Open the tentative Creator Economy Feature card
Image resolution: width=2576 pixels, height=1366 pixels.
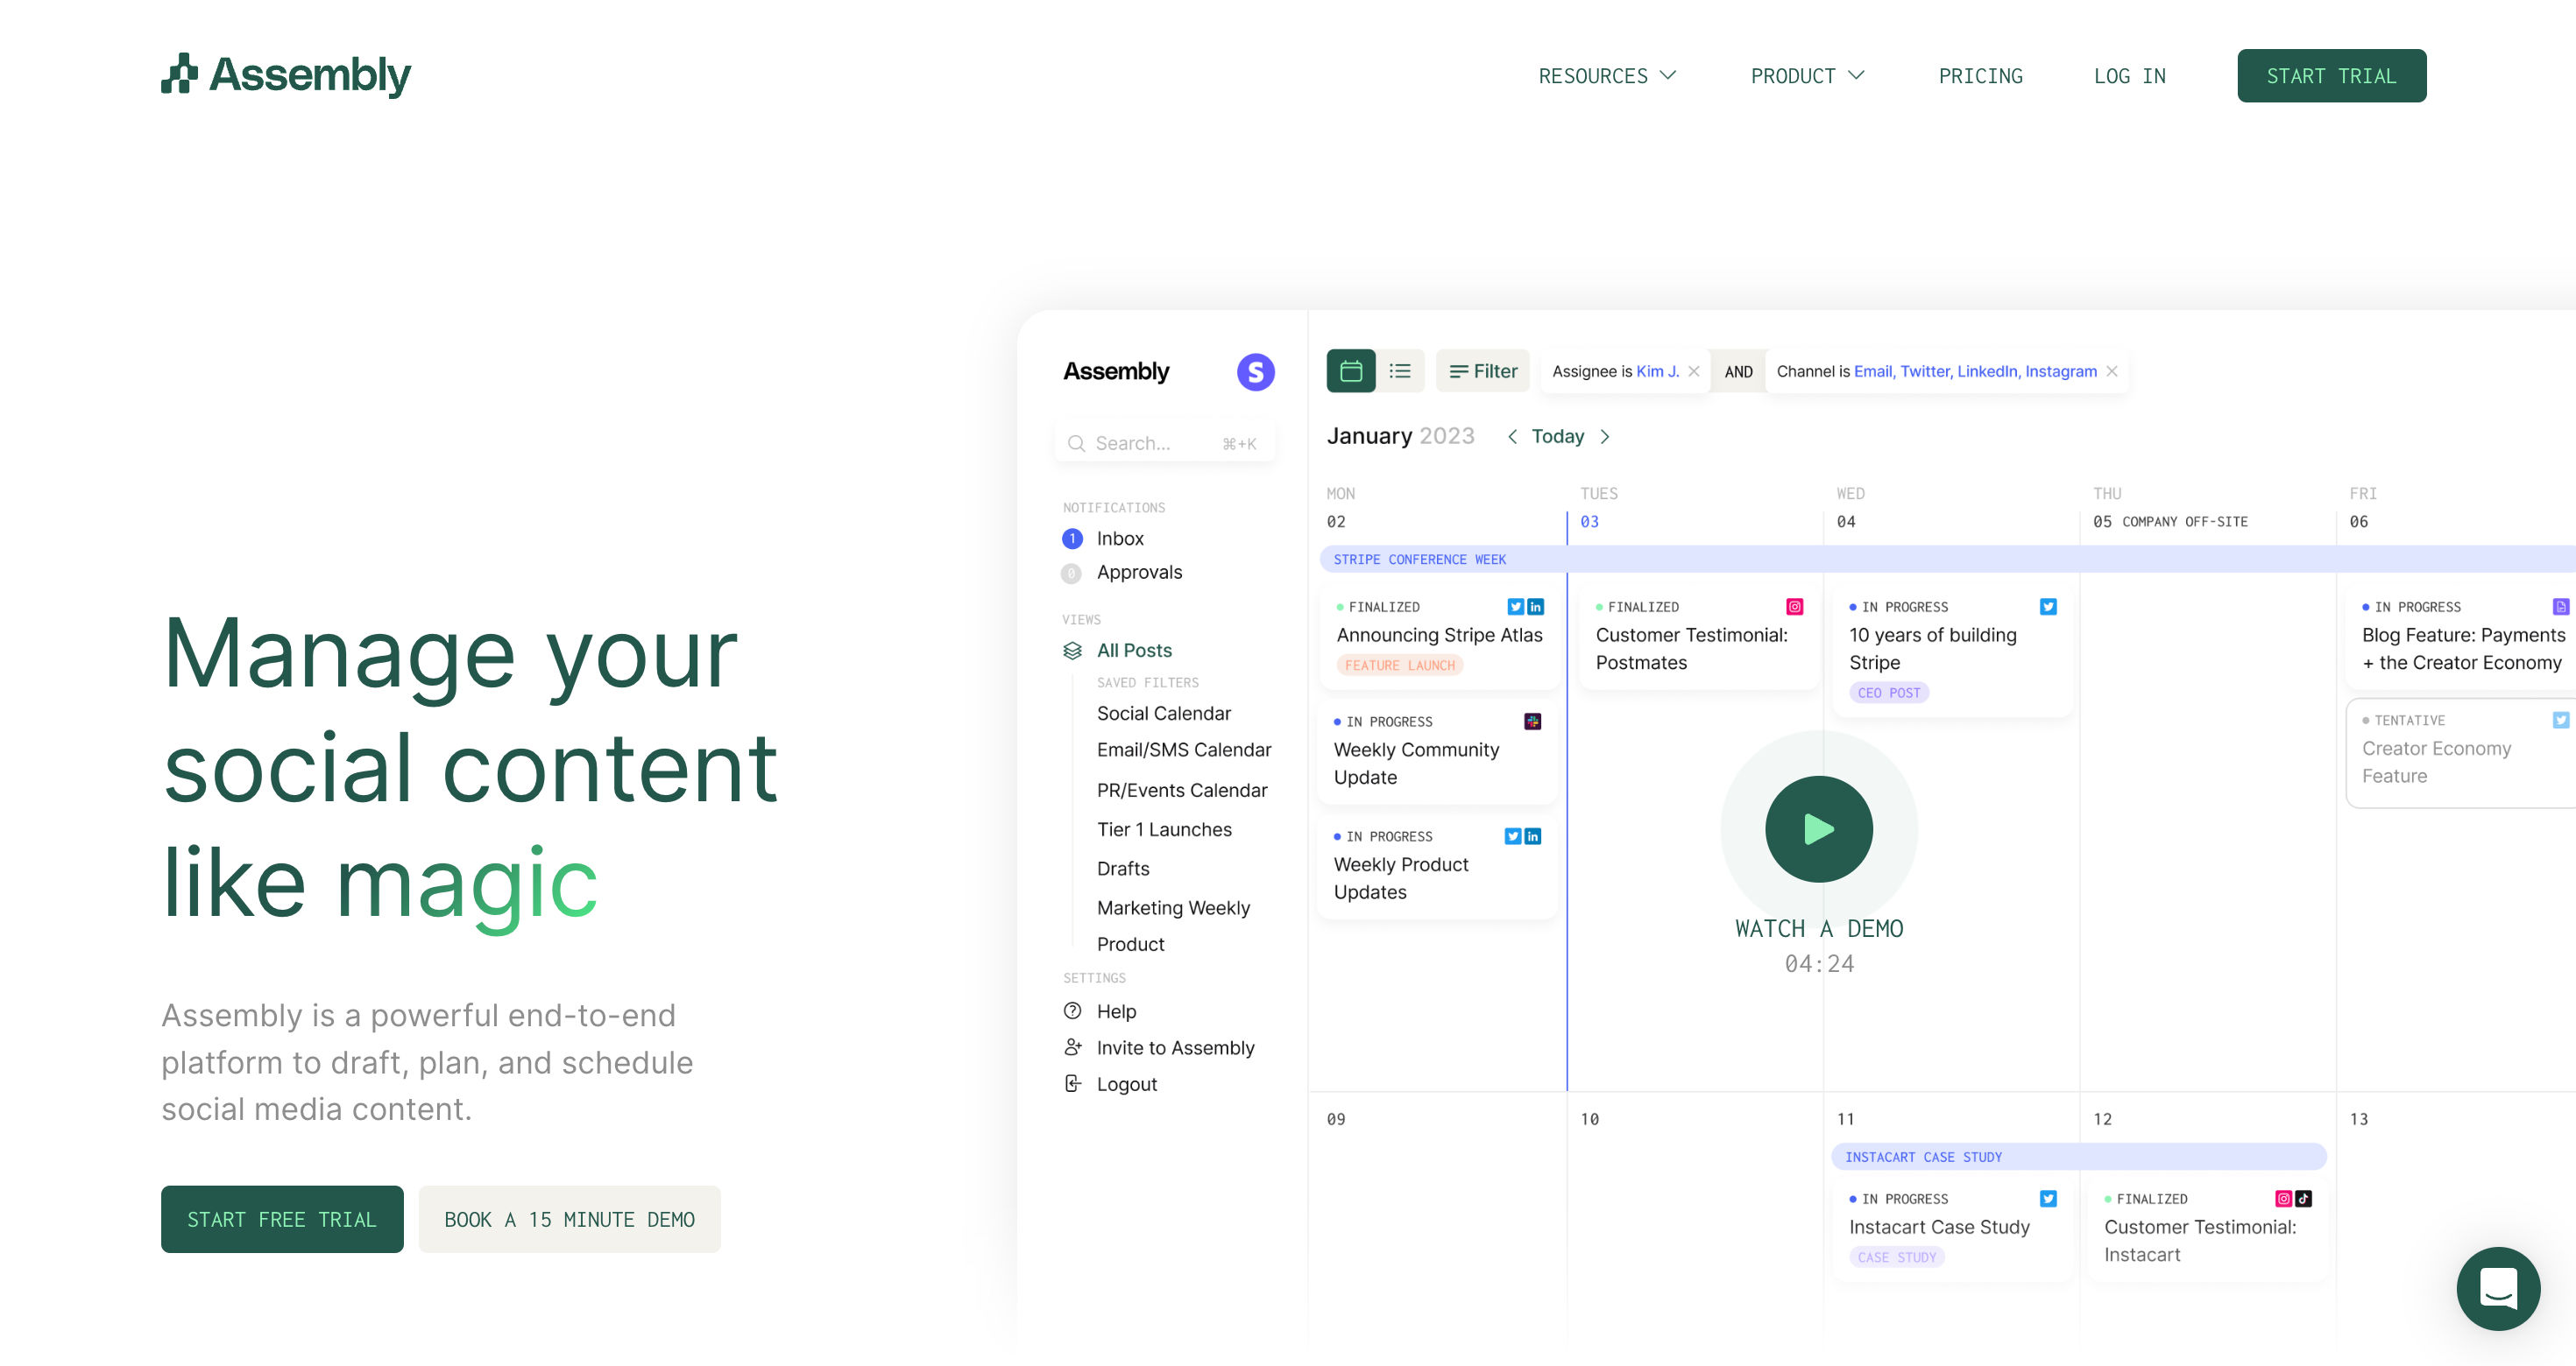(x=2462, y=752)
